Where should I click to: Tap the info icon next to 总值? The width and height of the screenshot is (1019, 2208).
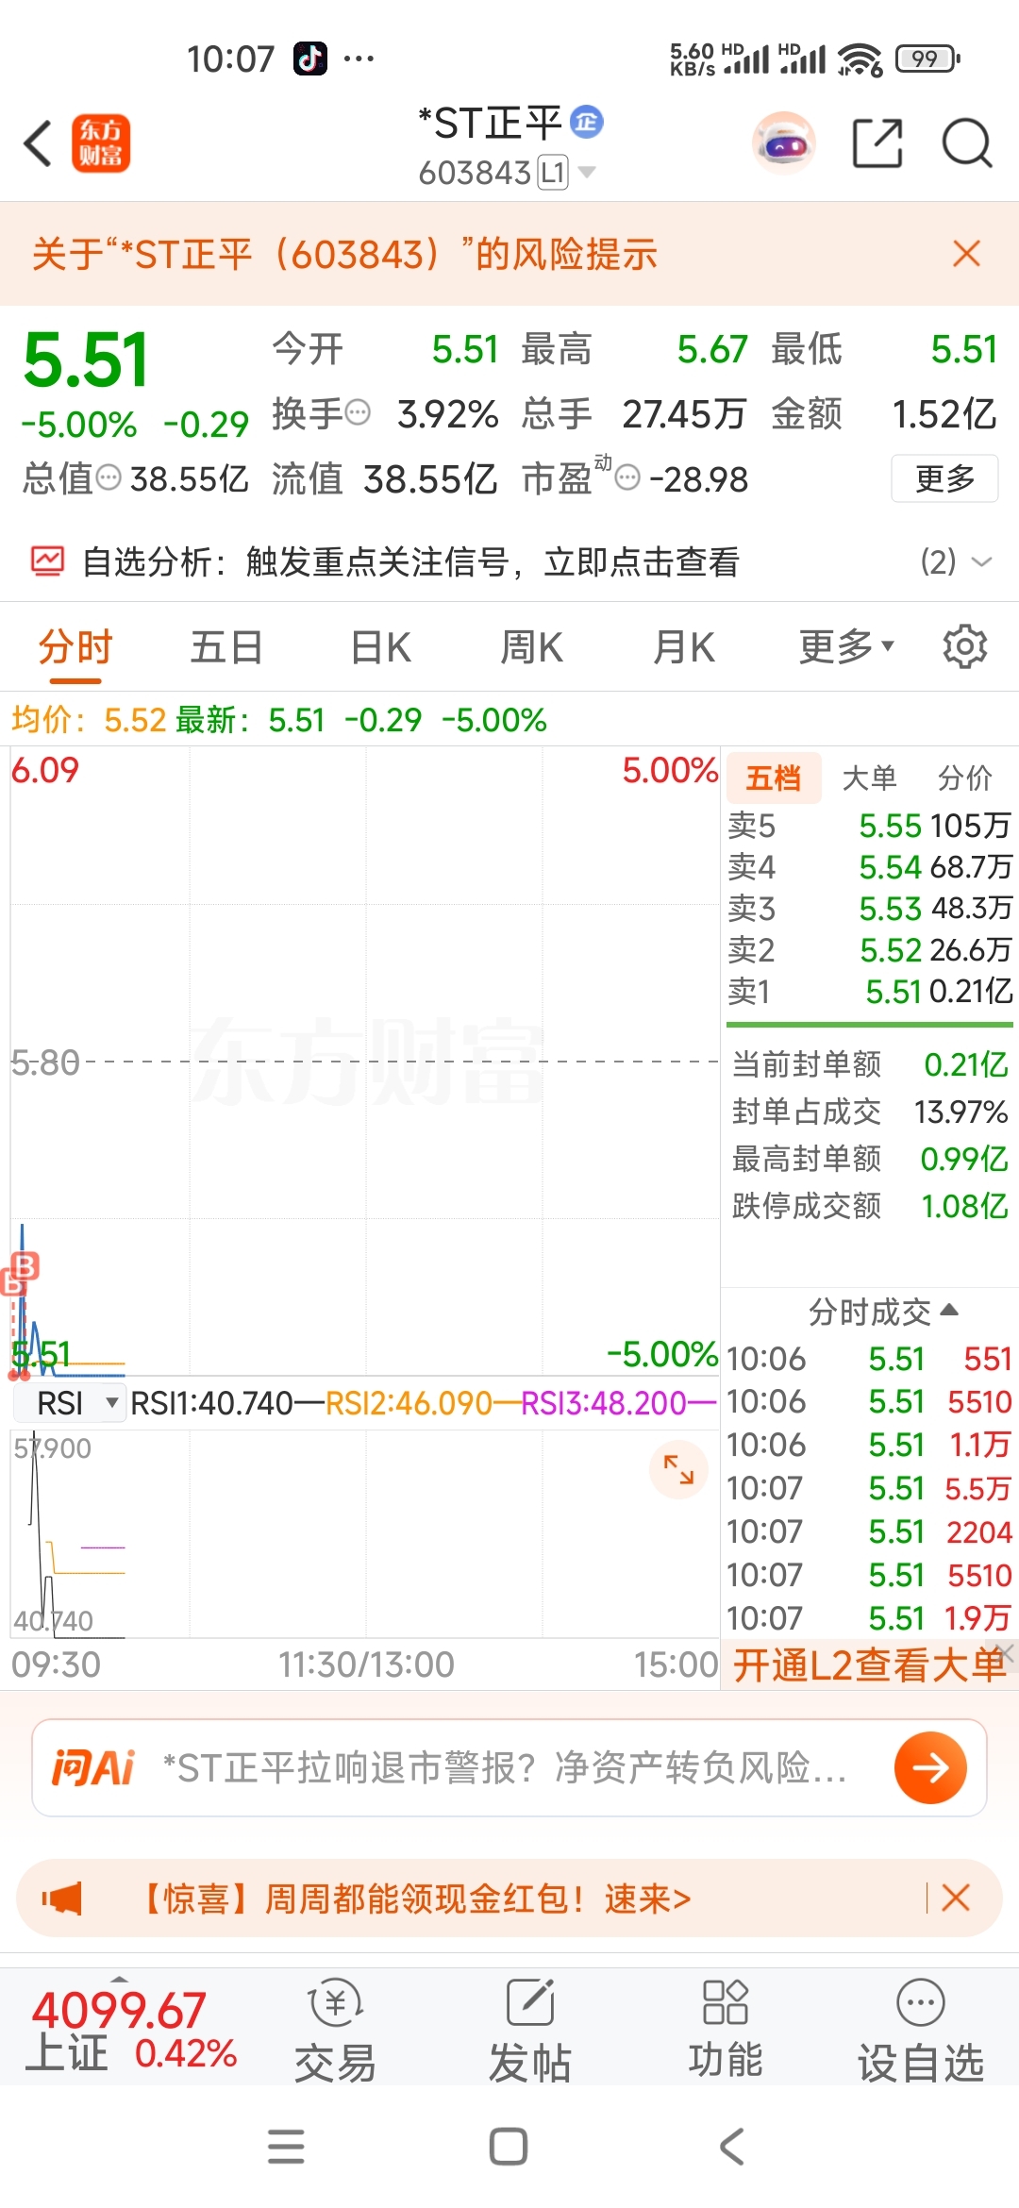pos(109,477)
